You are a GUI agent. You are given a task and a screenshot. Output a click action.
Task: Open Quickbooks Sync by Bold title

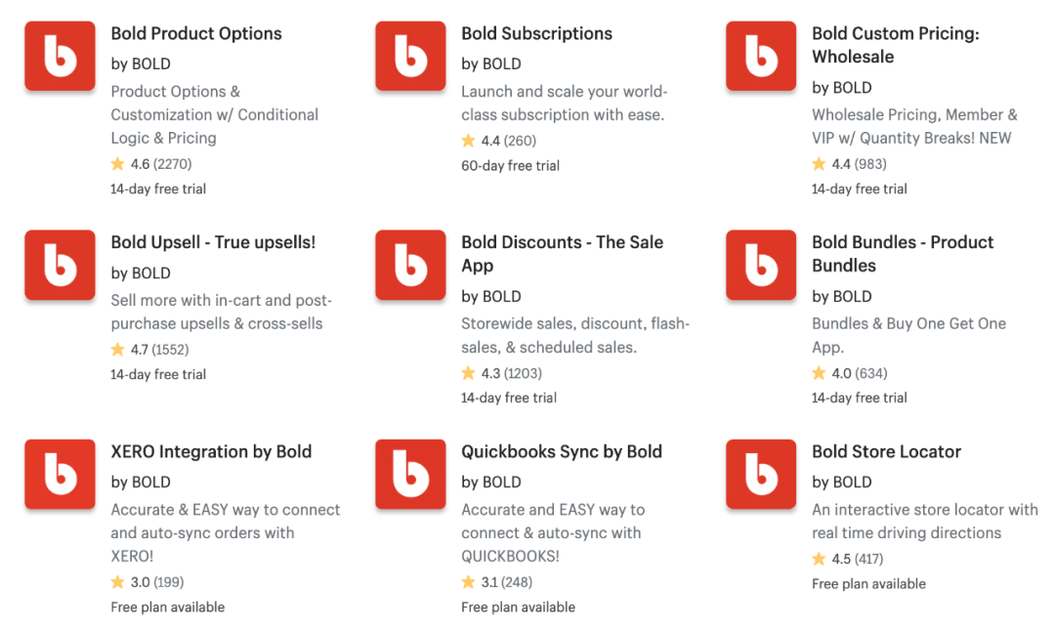click(x=562, y=451)
